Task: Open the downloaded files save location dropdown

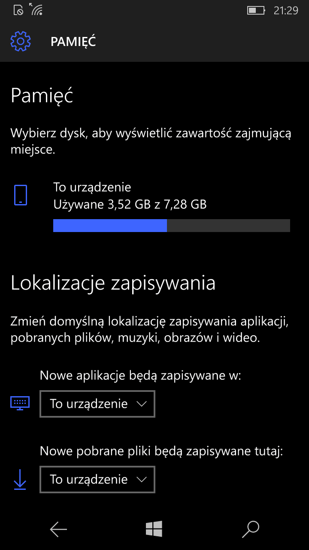Action: [97, 480]
